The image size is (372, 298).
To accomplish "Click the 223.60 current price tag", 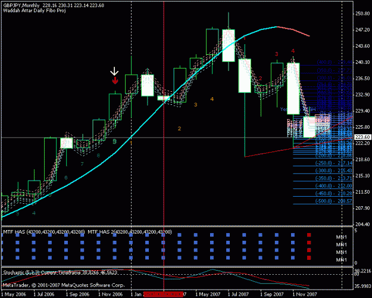I will 362,137.
